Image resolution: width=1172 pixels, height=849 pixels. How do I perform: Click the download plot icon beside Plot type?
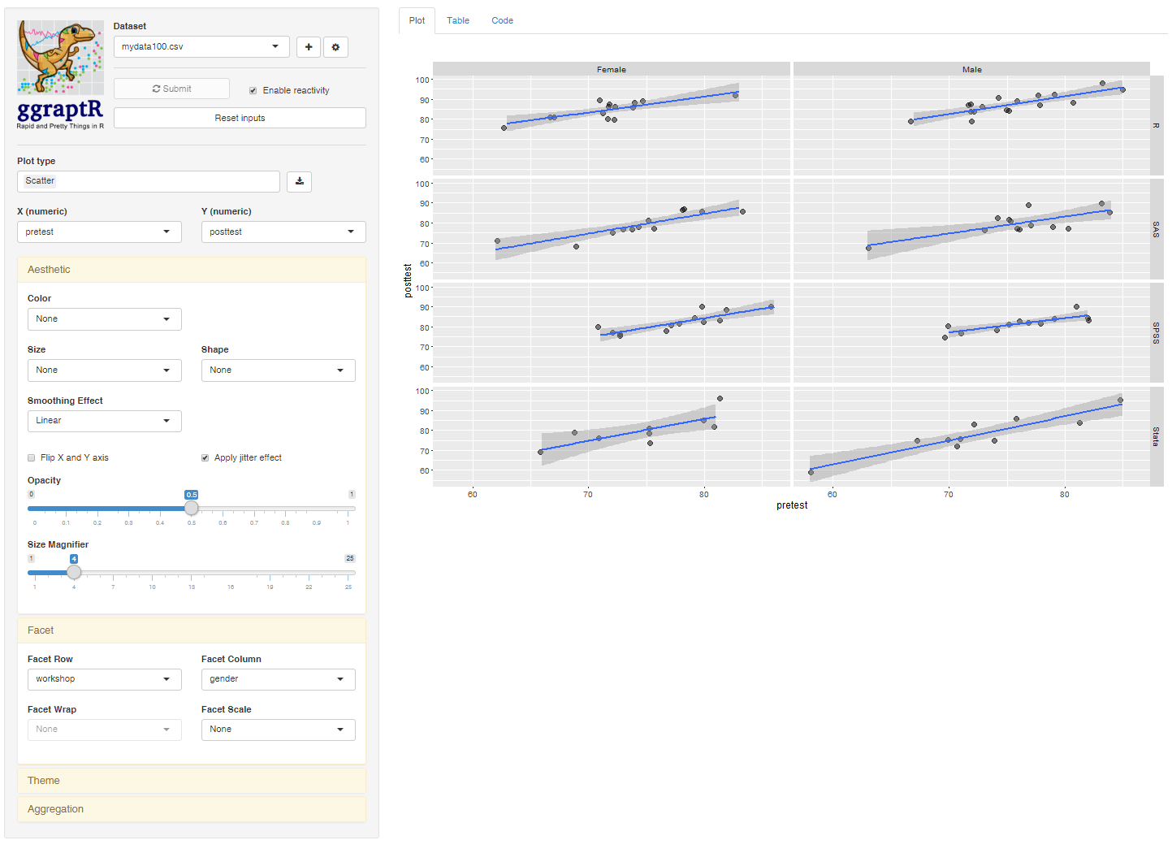click(299, 181)
